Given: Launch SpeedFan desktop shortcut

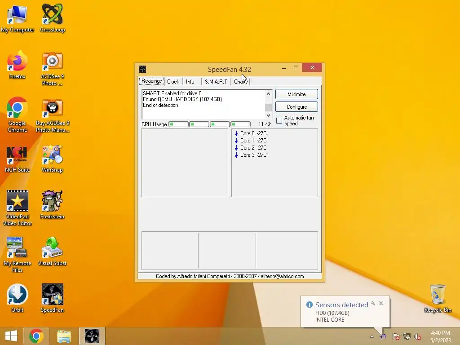Looking at the screenshot, I should [x=52, y=298].
